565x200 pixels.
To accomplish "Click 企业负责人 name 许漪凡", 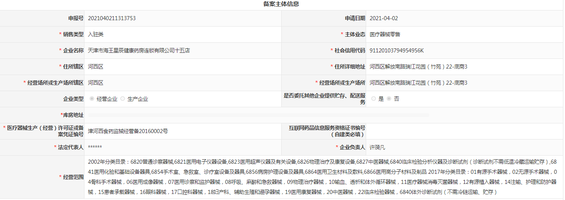I will click(378, 148).
